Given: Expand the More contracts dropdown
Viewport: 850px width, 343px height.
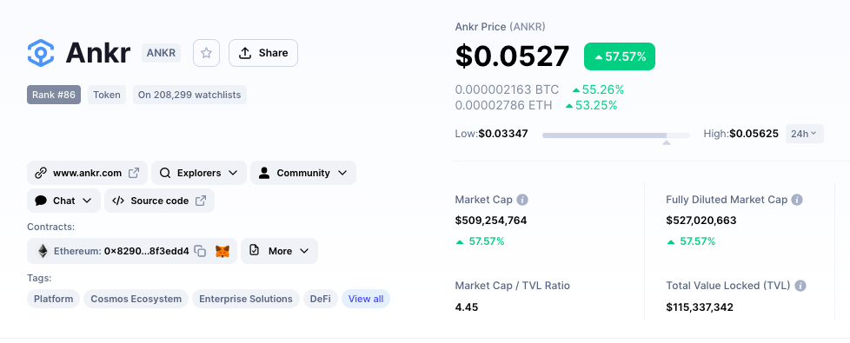Looking at the screenshot, I should (279, 251).
